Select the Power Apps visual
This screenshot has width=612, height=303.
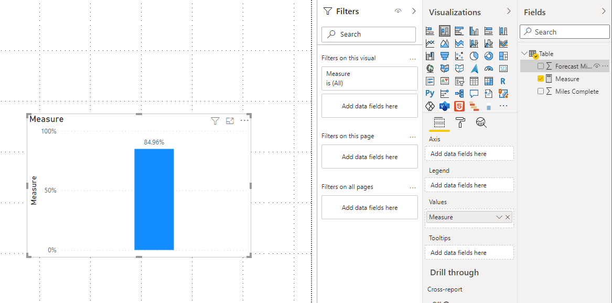[x=430, y=106]
